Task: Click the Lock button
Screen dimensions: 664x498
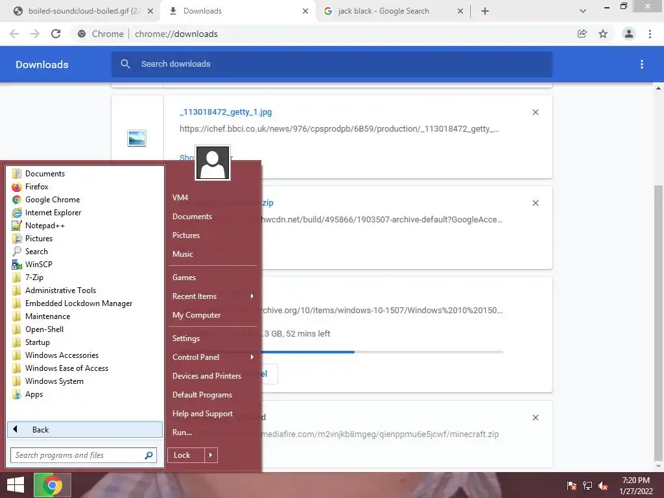Action: point(186,455)
